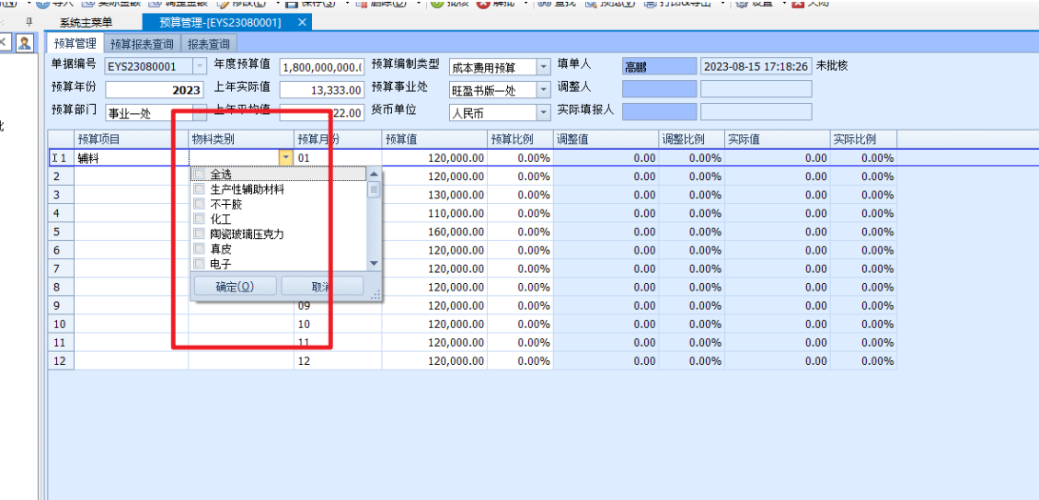
Task: Click the pin icon beside 系统主菜单
Action: tap(29, 22)
